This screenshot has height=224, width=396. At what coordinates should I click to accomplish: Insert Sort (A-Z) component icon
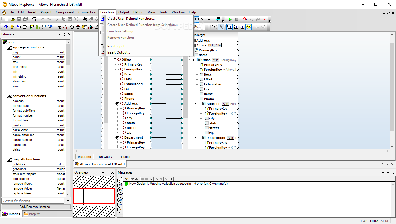[x=72, y=27]
